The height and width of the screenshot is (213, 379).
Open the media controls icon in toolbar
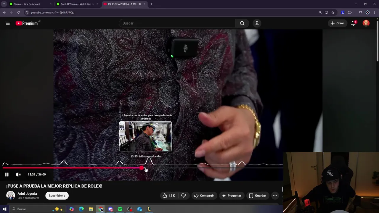coord(360,12)
